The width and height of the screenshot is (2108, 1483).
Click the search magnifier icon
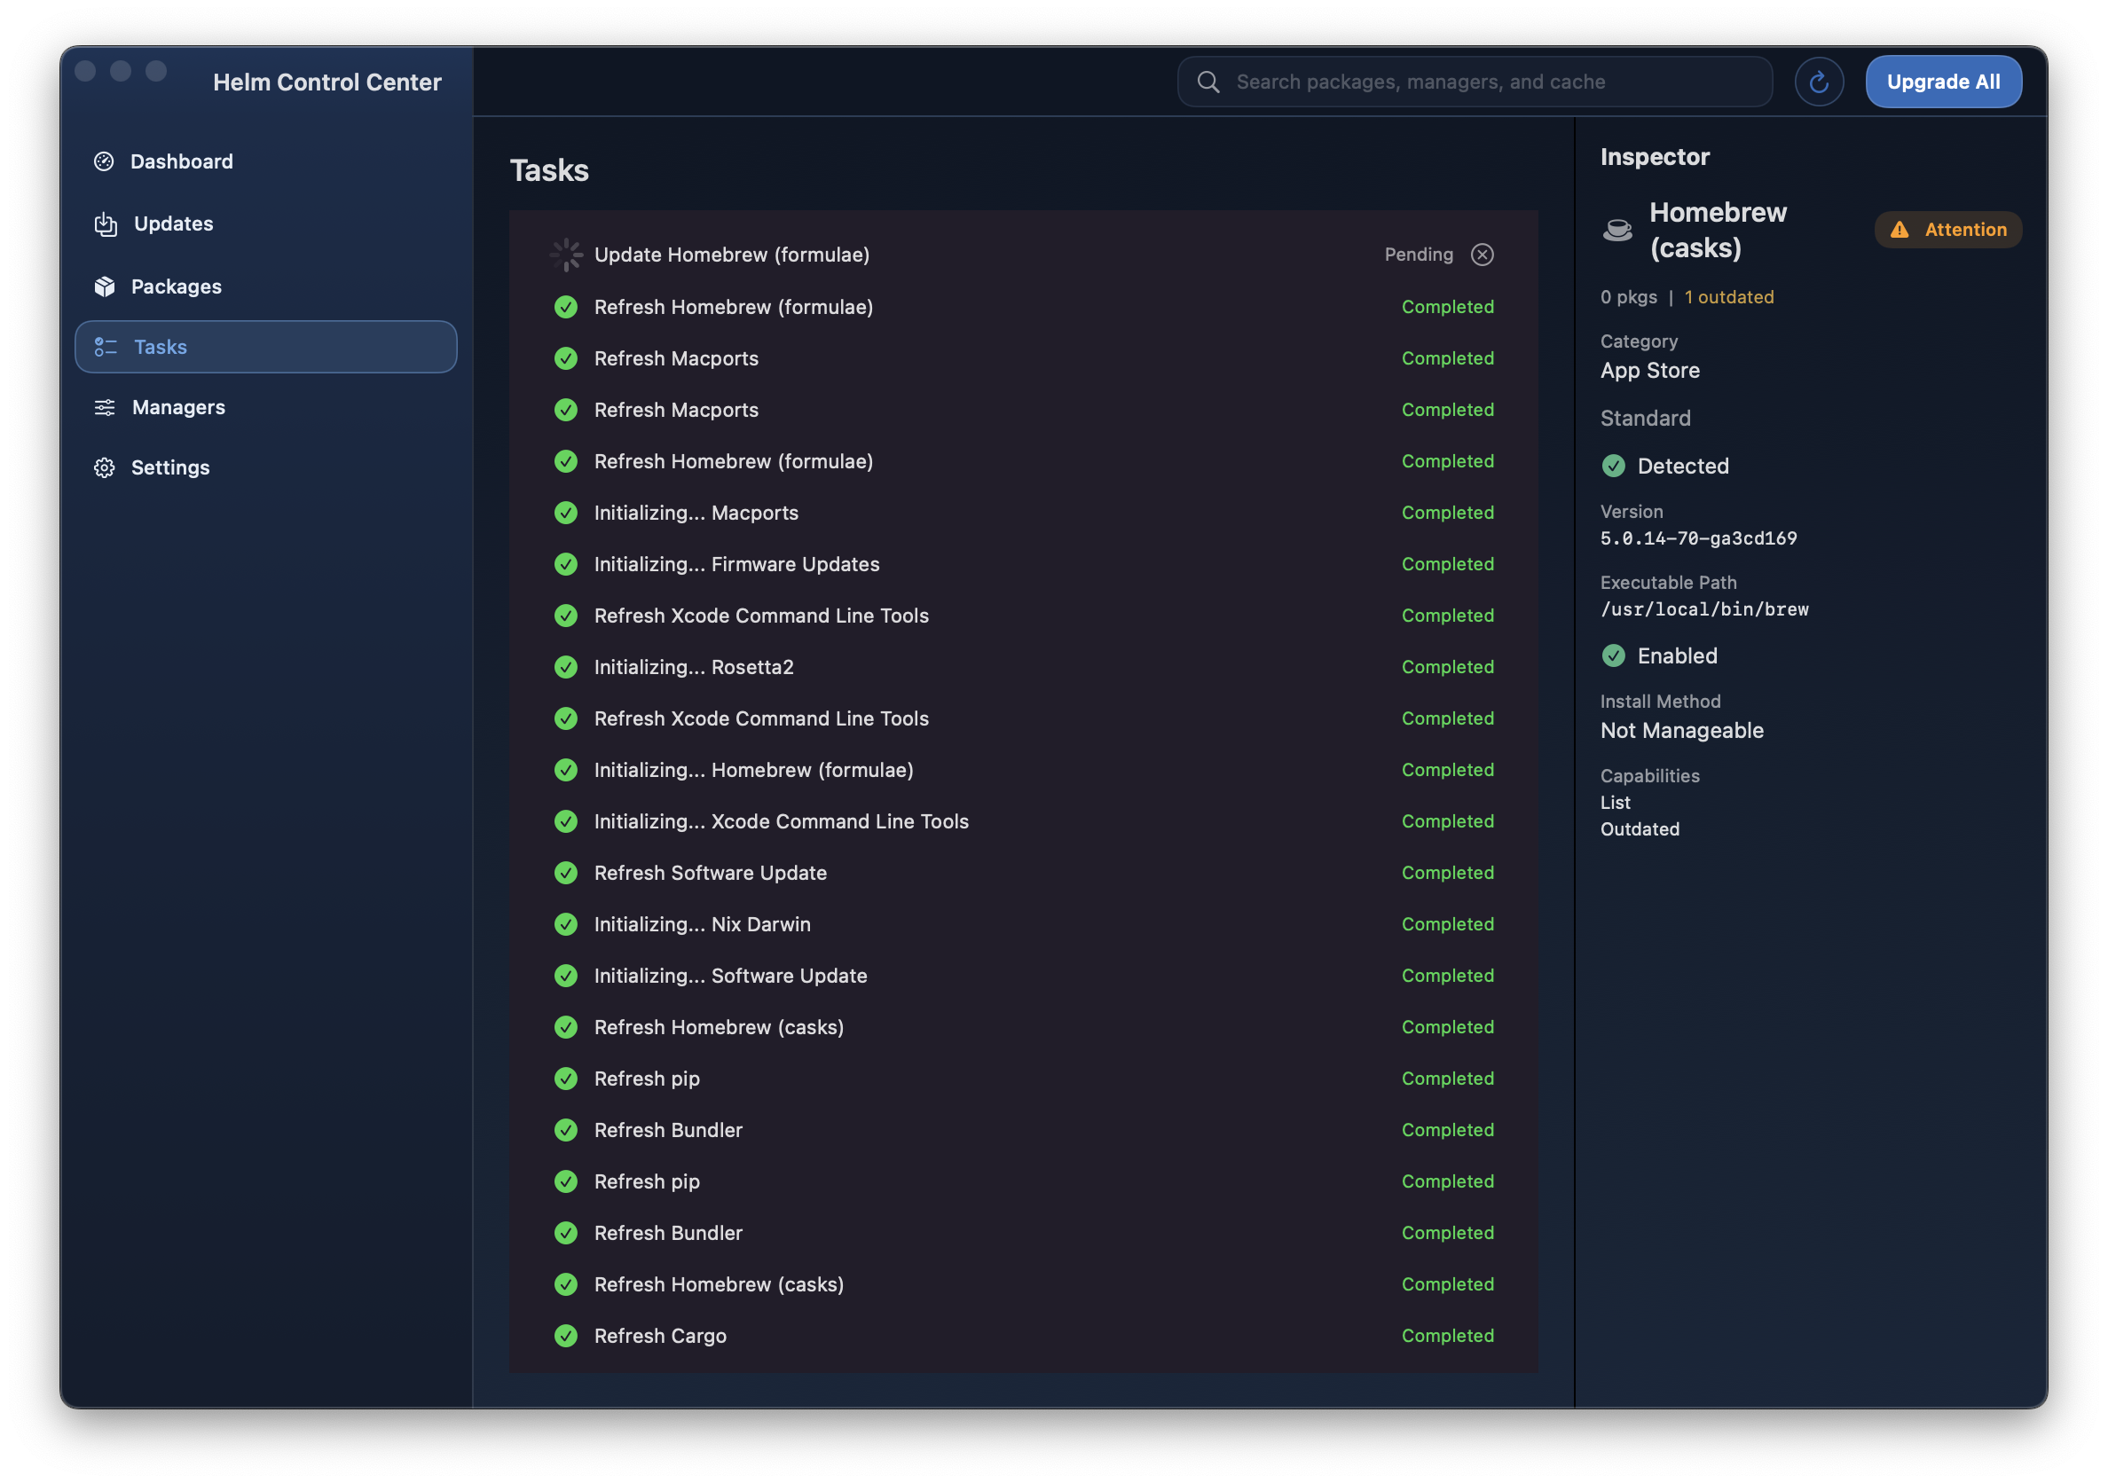pyautogui.click(x=1209, y=81)
